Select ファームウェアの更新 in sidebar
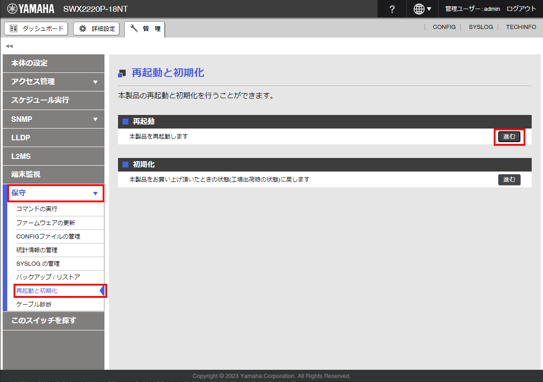 point(46,223)
